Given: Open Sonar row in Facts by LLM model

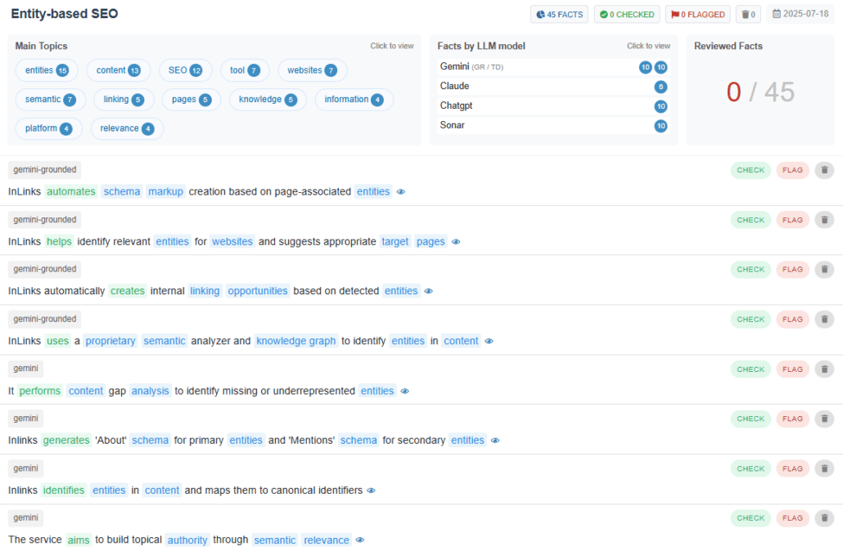Looking at the screenshot, I should [553, 126].
